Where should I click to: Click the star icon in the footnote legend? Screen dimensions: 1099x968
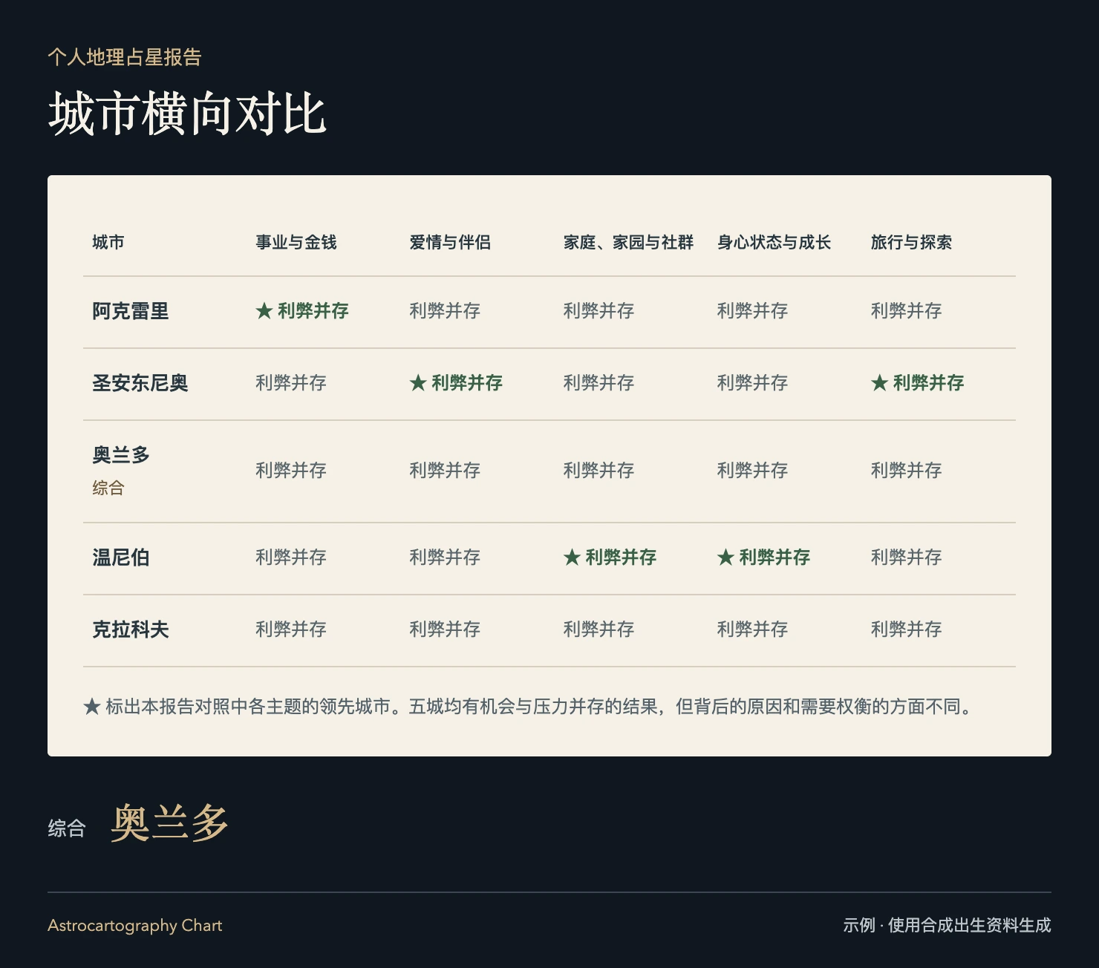pyautogui.click(x=92, y=707)
